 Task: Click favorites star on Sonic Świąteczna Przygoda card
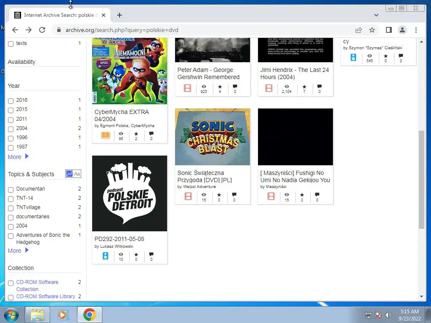[x=219, y=195]
